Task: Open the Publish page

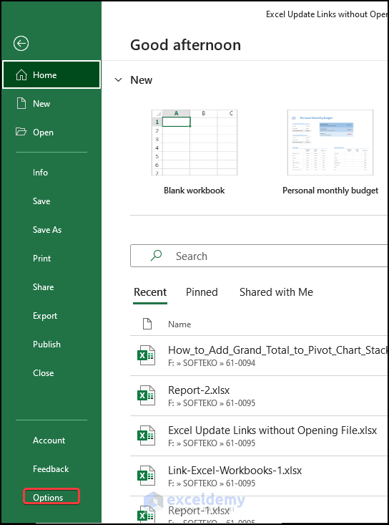Action: [46, 345]
